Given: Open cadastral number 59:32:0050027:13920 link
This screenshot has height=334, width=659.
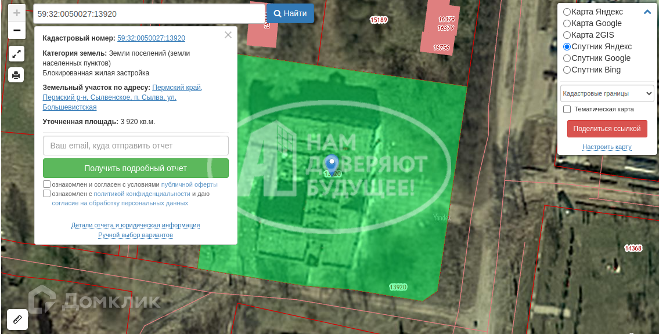Looking at the screenshot, I should (x=152, y=38).
